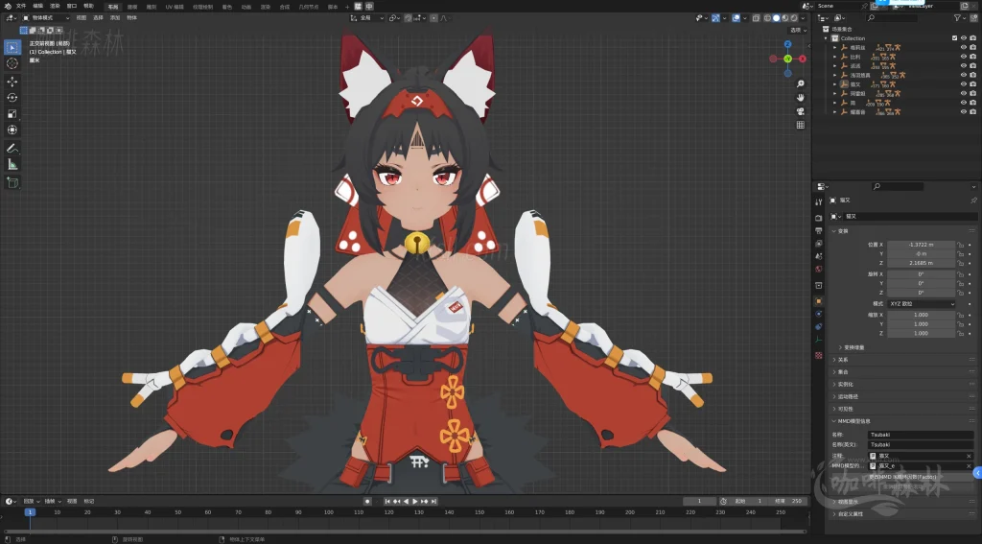982x544 pixels.
Task: Toggle camera view with the camera gizmo
Action: [x=801, y=111]
